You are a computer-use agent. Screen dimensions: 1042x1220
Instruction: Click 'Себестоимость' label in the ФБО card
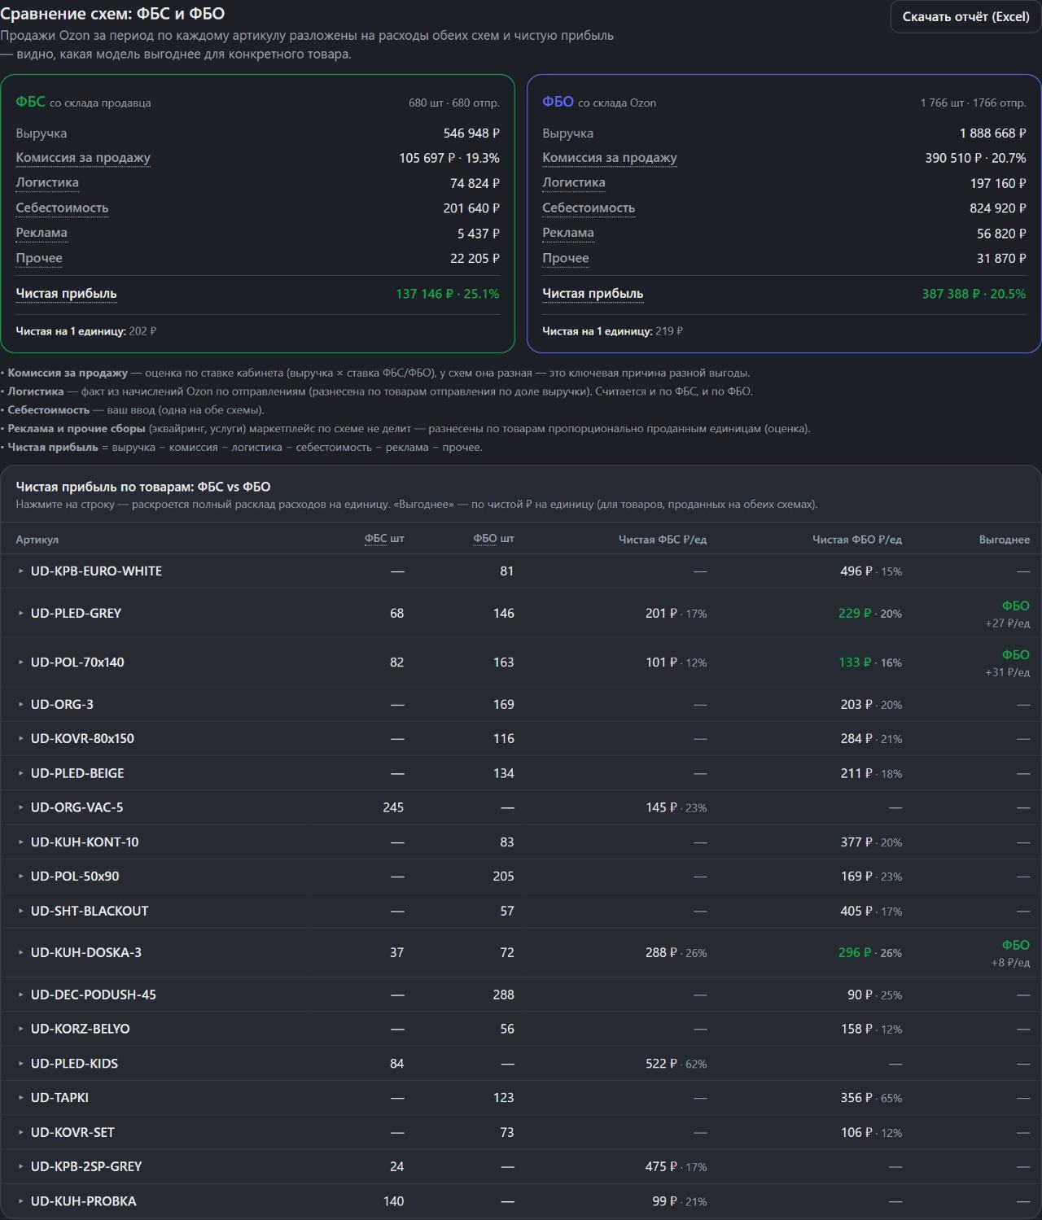tap(589, 208)
